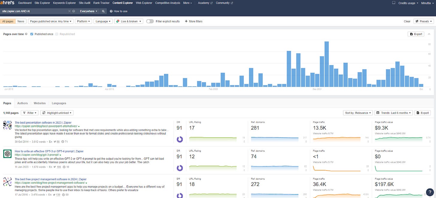This screenshot has width=436, height=198.
Task: Enable Filter explicit results switch
Action: click(150, 21)
